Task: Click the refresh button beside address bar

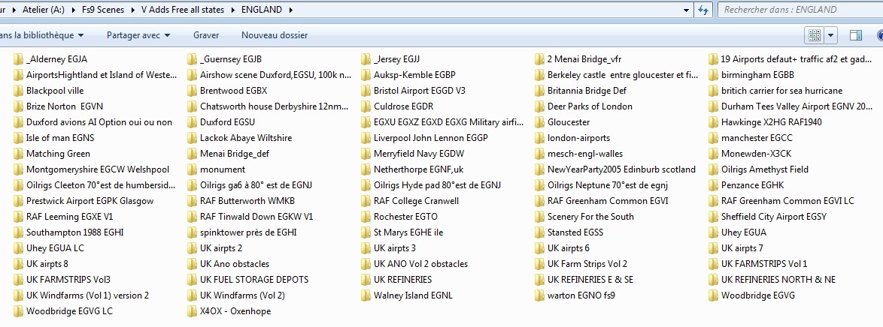Action: (x=702, y=10)
